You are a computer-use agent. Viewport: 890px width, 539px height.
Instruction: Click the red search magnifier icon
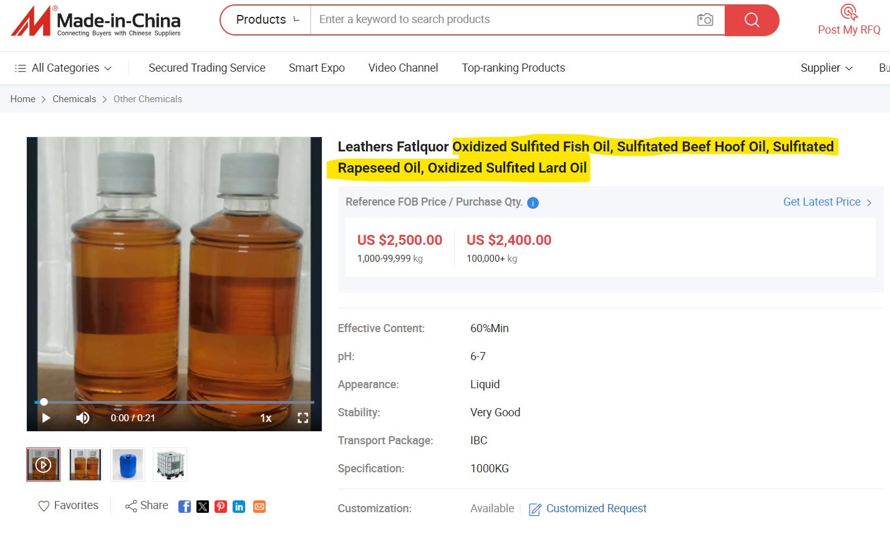click(751, 19)
